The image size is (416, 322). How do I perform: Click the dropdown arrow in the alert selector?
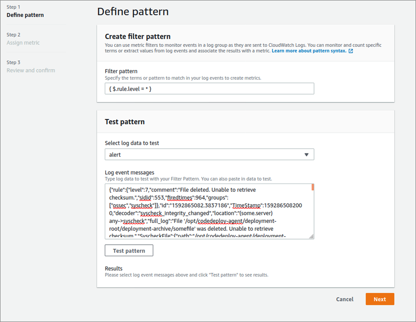[x=306, y=155]
